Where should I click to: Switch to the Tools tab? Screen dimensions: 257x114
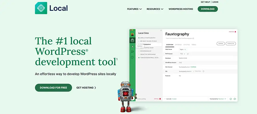point(194,45)
